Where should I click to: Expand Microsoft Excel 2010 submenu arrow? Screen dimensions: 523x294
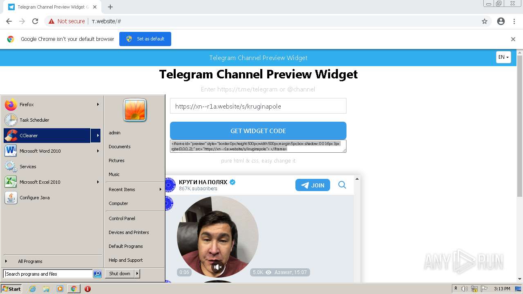pyautogui.click(x=98, y=182)
